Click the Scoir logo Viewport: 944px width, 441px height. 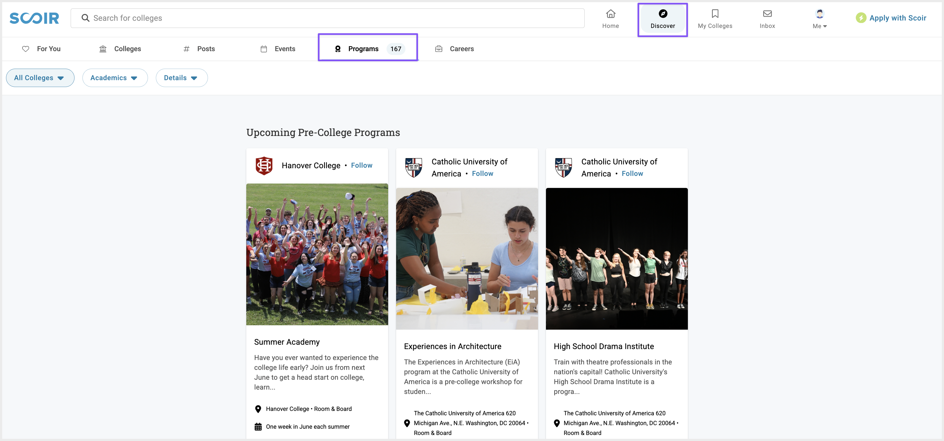click(34, 18)
